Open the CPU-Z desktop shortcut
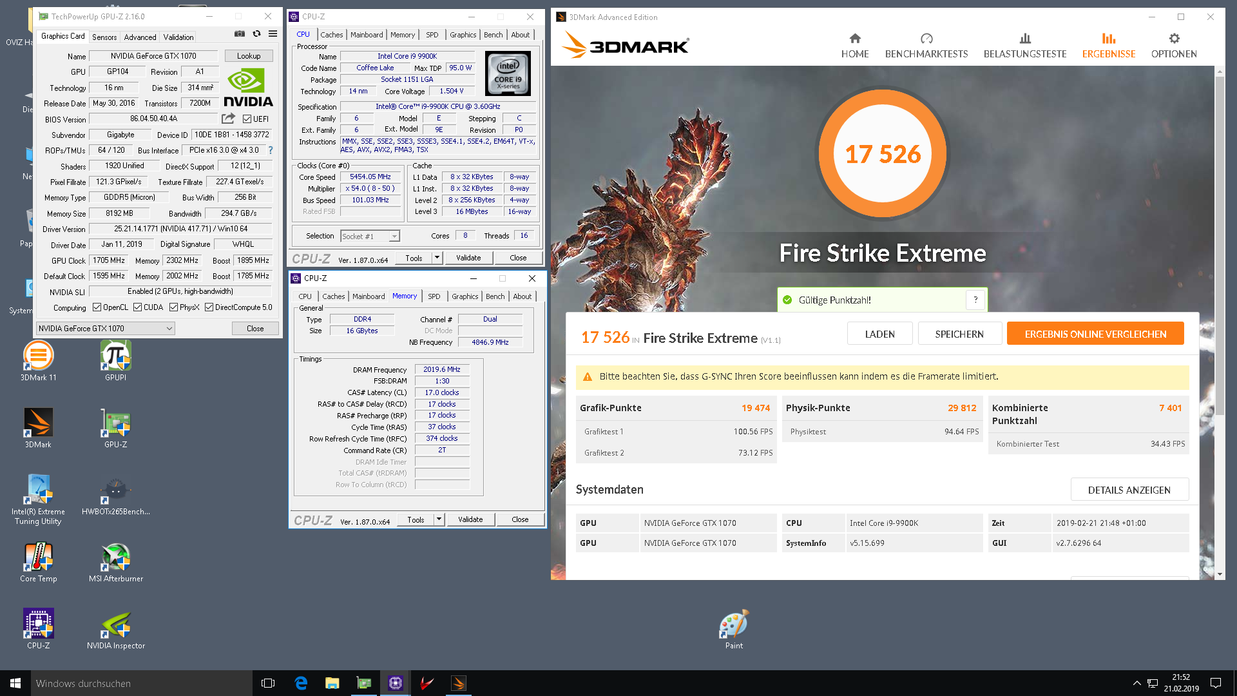This screenshot has height=696, width=1237. [x=39, y=630]
